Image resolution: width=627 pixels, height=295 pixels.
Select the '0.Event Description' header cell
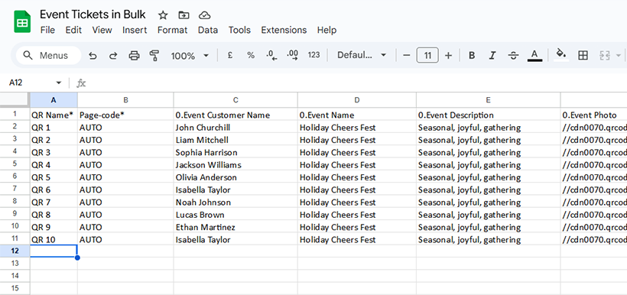pyautogui.click(x=489, y=115)
